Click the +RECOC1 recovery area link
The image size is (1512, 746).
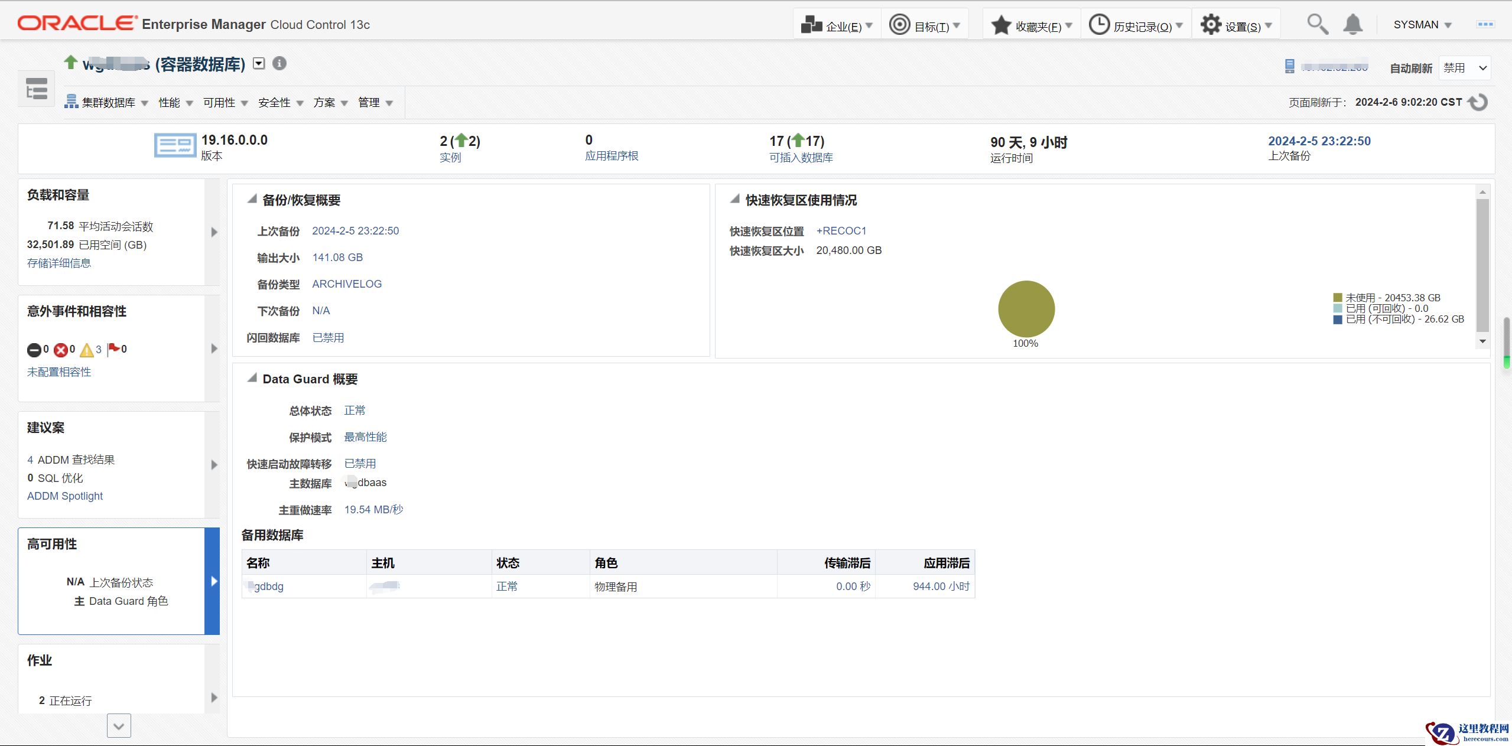pos(841,231)
